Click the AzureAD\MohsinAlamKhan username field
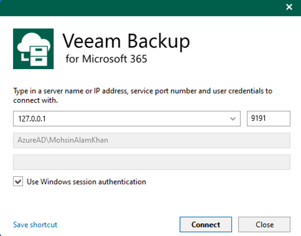 click(151, 140)
